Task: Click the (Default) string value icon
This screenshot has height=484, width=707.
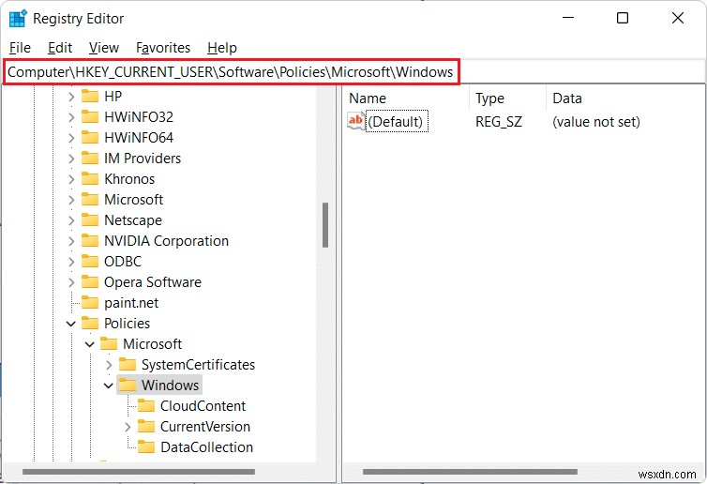Action: pos(355,121)
